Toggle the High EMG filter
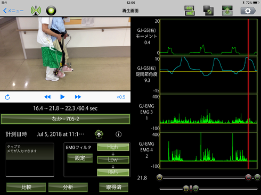The width and height of the screenshot is (261, 195). (113, 147)
